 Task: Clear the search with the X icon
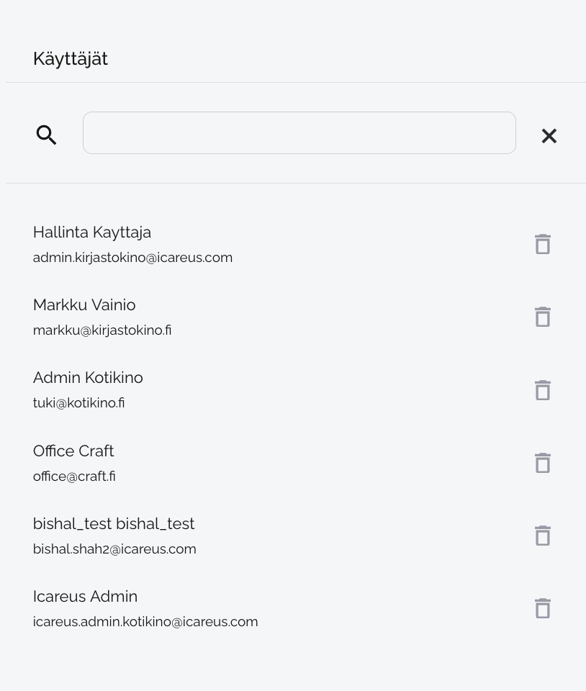tap(549, 135)
